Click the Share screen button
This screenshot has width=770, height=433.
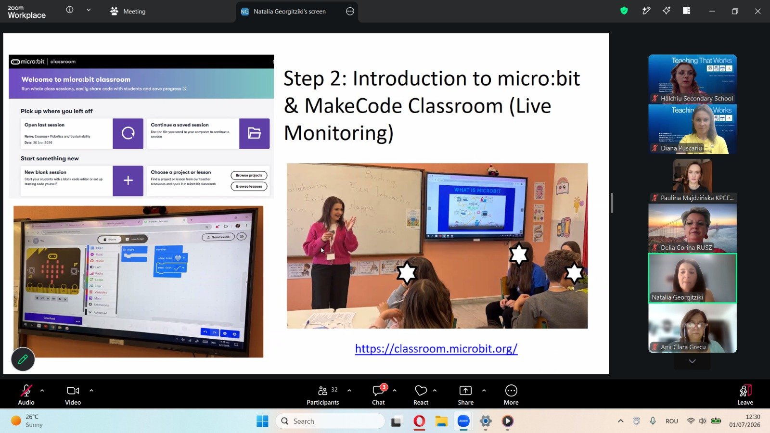tap(465, 395)
